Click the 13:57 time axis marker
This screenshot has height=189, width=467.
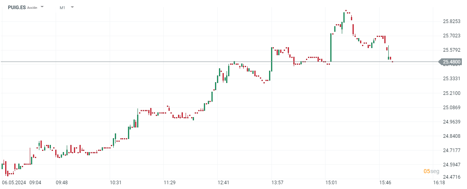(x=277, y=183)
